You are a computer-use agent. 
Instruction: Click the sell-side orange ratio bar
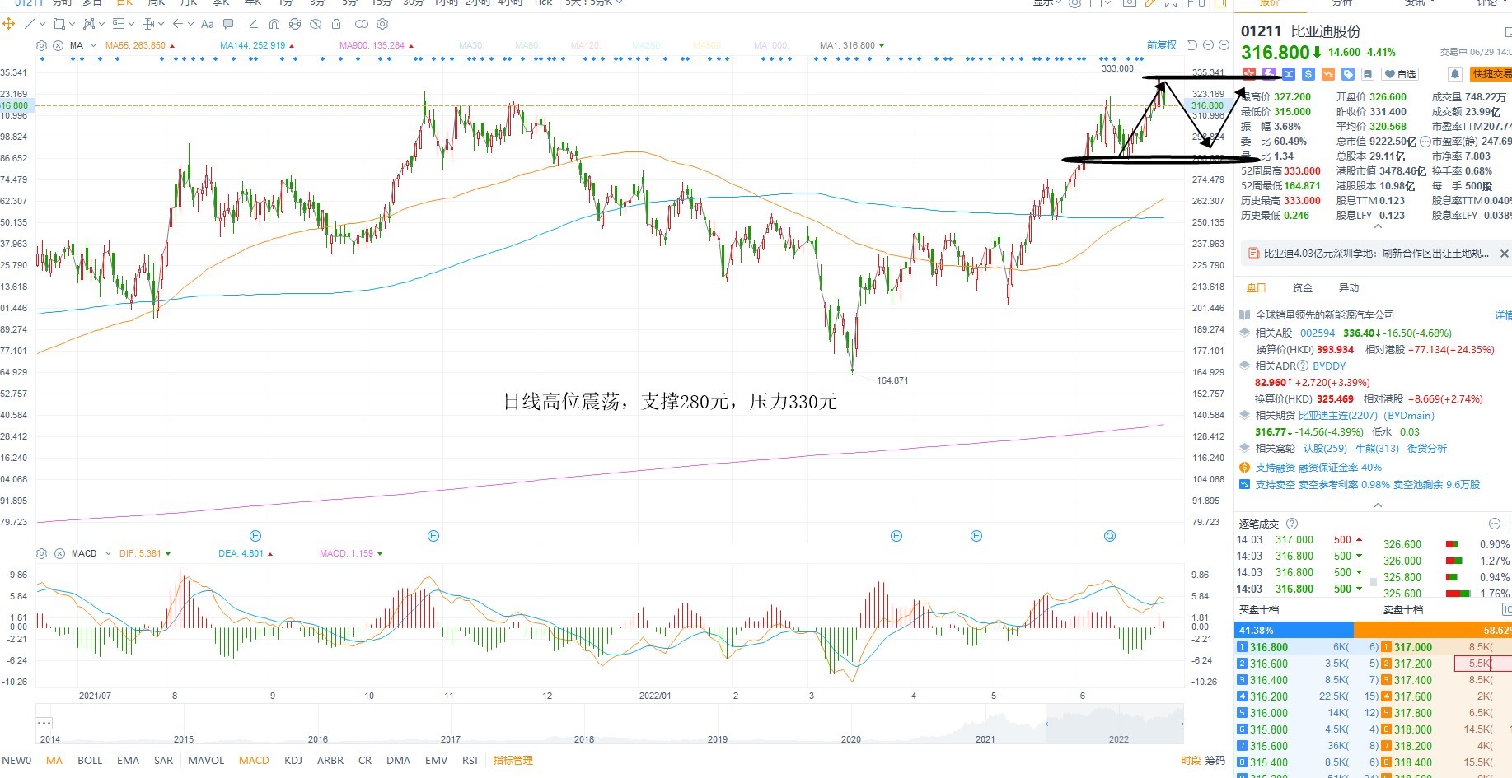[x=1432, y=630]
